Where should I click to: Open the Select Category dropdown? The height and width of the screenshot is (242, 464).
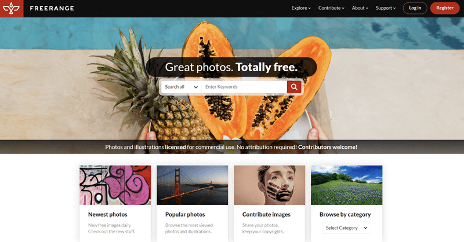(346, 228)
